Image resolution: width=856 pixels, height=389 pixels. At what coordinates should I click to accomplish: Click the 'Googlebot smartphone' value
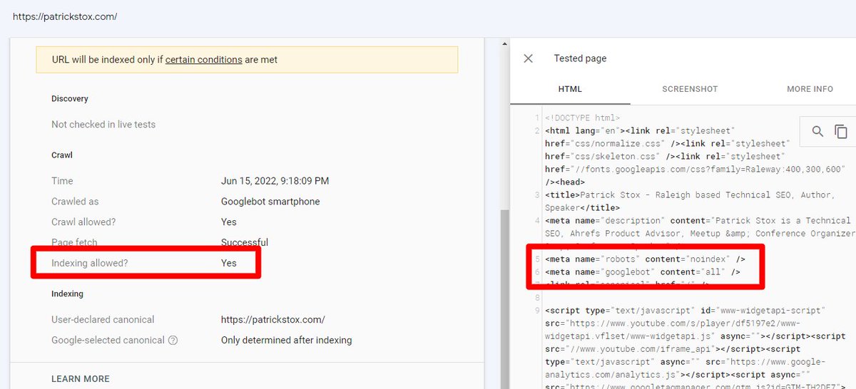click(270, 202)
